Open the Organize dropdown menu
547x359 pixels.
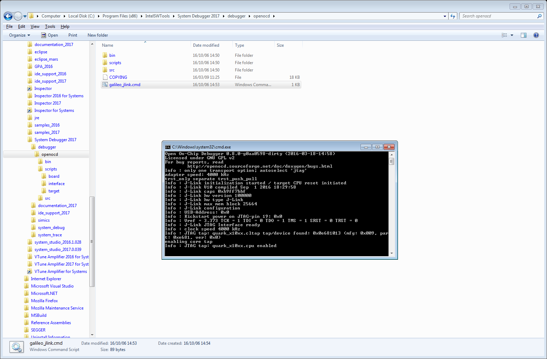pos(20,35)
